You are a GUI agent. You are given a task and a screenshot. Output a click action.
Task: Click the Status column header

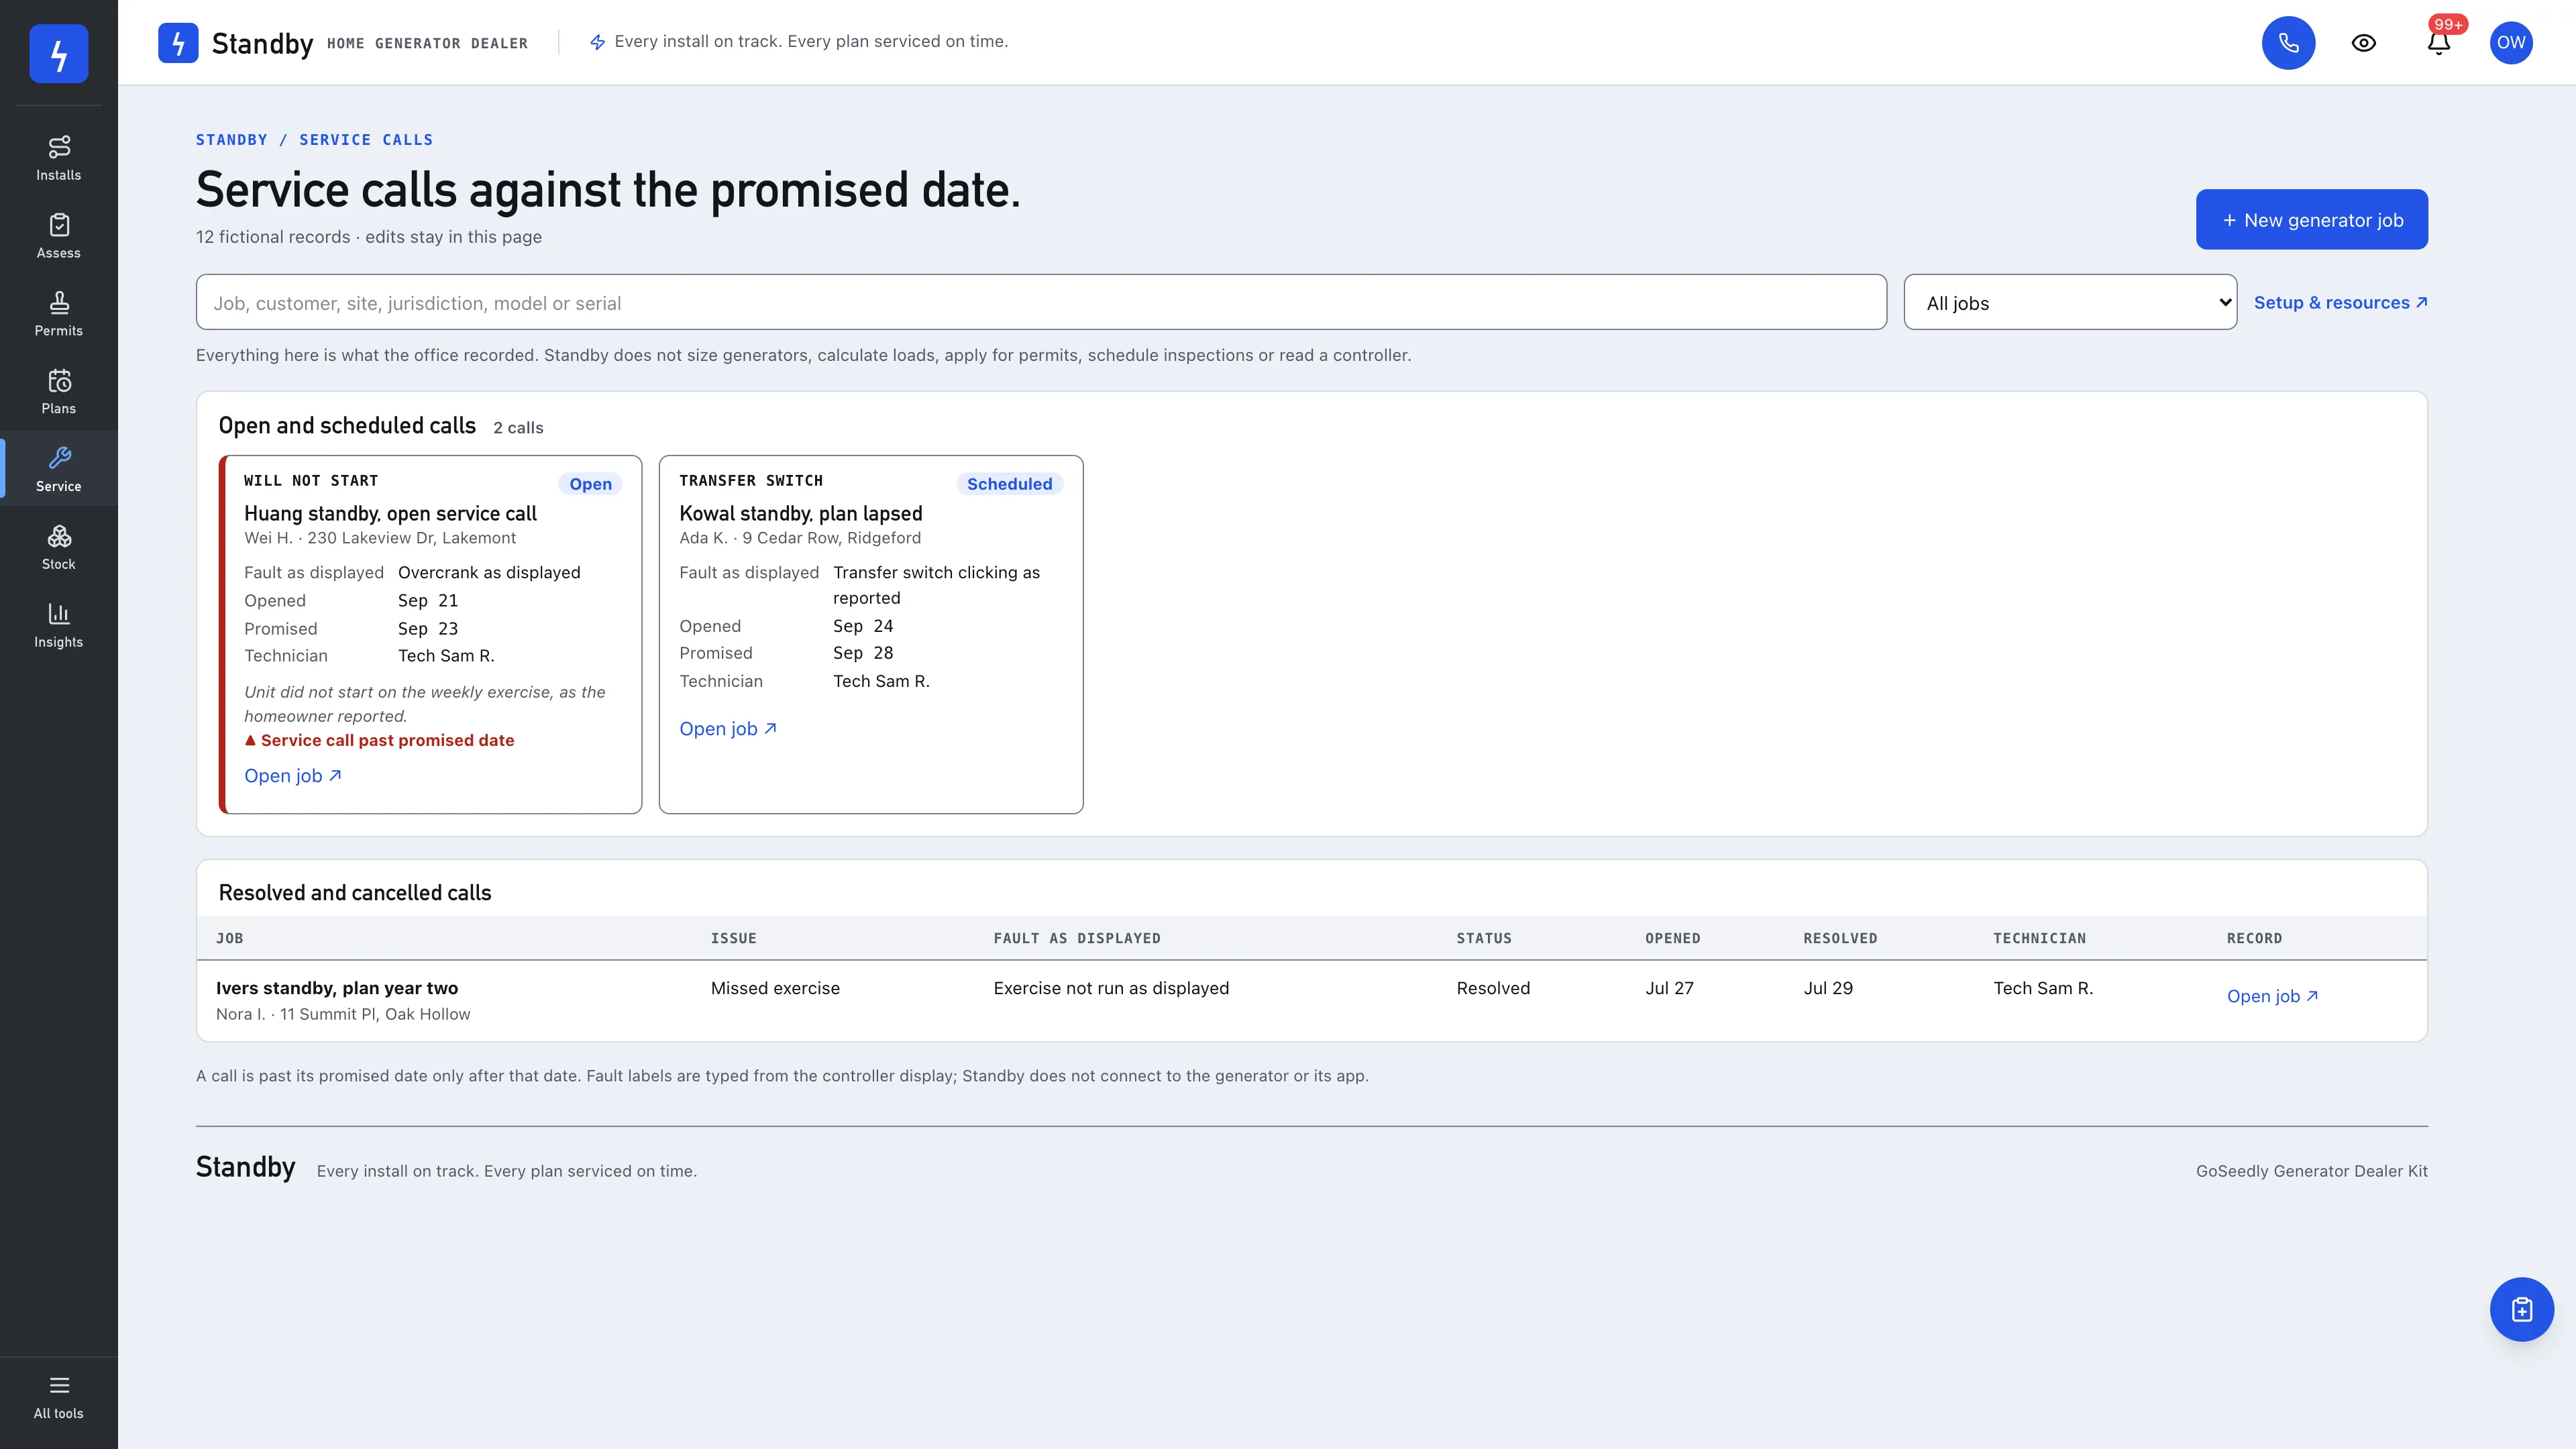point(1484,938)
